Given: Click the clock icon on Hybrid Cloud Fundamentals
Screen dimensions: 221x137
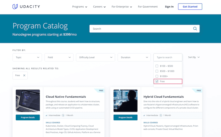Looking at the screenshot, I should 161,116.
